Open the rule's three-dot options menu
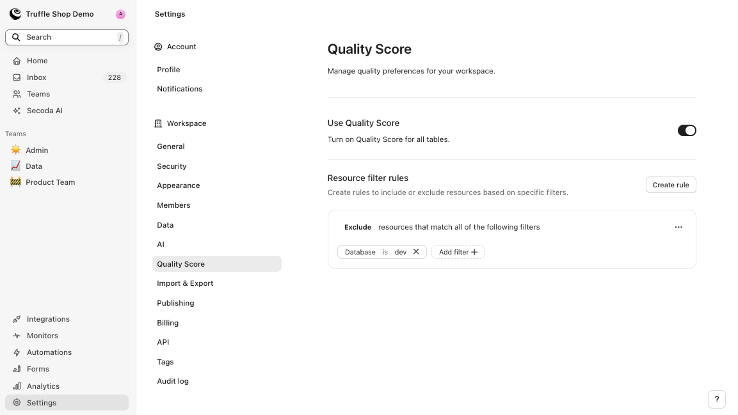The height and width of the screenshot is (415, 738). (678, 227)
